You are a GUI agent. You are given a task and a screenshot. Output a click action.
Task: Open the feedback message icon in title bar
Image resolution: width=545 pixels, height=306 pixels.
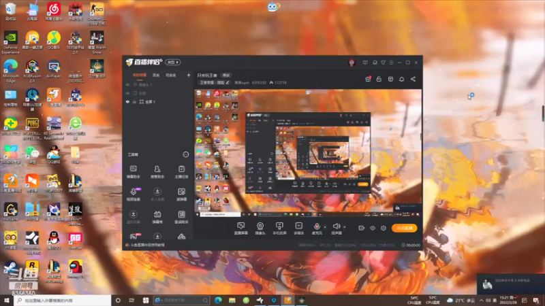365,63
